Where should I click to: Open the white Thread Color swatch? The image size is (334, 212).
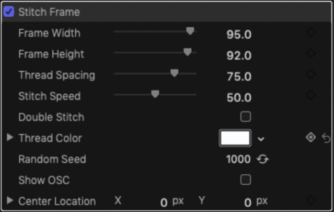(x=235, y=138)
